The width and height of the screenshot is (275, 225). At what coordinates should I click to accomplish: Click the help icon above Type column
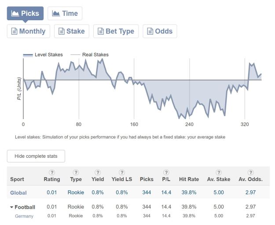[76, 173]
